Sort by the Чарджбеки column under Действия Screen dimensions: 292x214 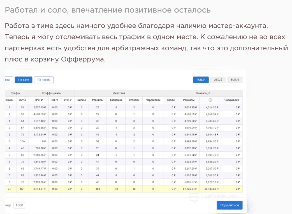tap(153, 100)
